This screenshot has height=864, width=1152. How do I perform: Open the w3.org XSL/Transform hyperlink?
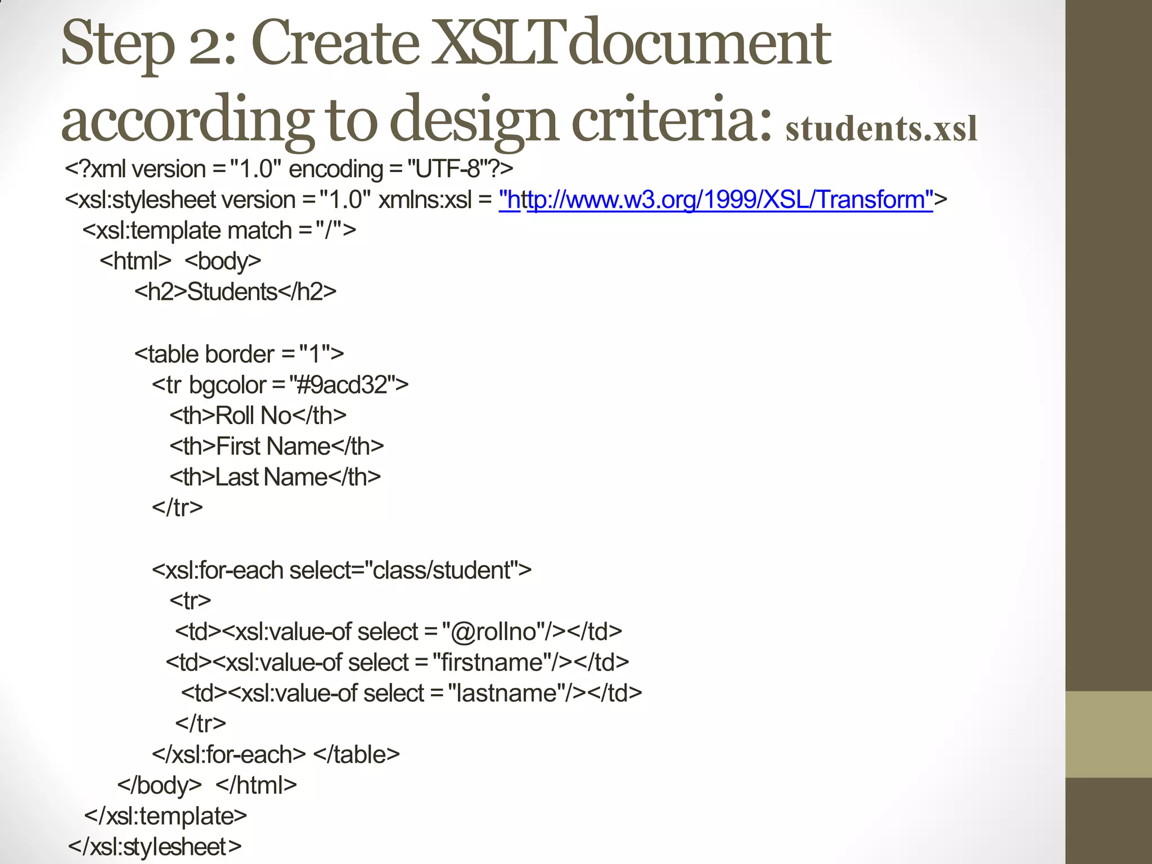[x=715, y=200]
